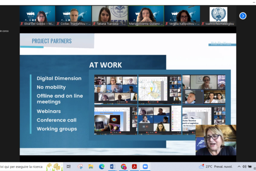The image size is (256, 171).
Task: Click the next participants arrow button
Action: (243, 16)
